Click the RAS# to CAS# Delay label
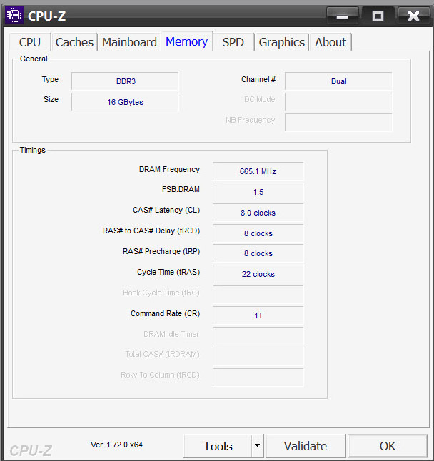434x461 pixels. click(x=151, y=230)
